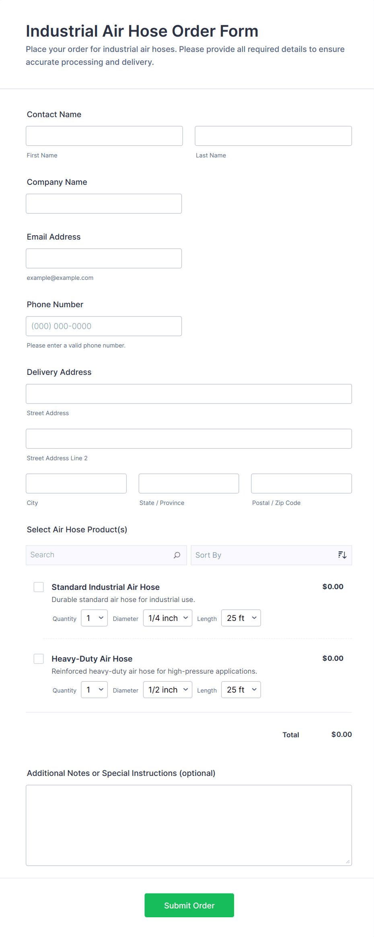The width and height of the screenshot is (374, 937).
Task: Select the Email Address input
Action: pos(104,259)
